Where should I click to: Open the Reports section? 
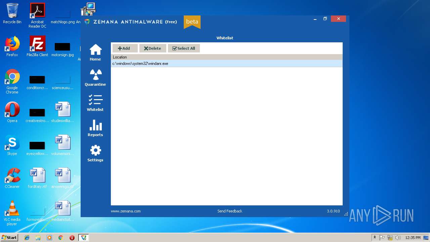95,128
